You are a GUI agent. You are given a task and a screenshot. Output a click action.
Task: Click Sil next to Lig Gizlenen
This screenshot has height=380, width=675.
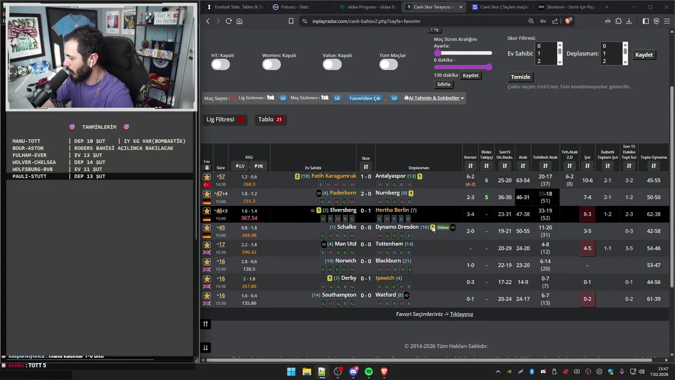pos(283,98)
